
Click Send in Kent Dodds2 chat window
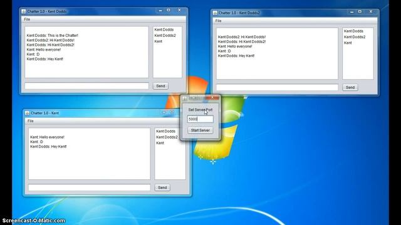tap(350, 87)
